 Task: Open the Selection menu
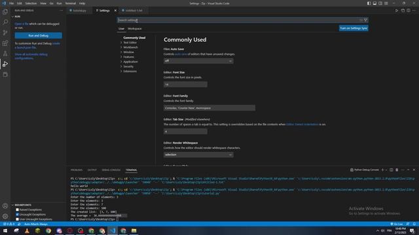[x=31, y=3]
